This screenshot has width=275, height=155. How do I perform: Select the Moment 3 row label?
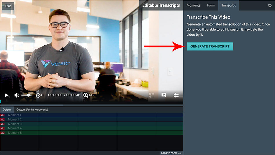[x=15, y=124]
